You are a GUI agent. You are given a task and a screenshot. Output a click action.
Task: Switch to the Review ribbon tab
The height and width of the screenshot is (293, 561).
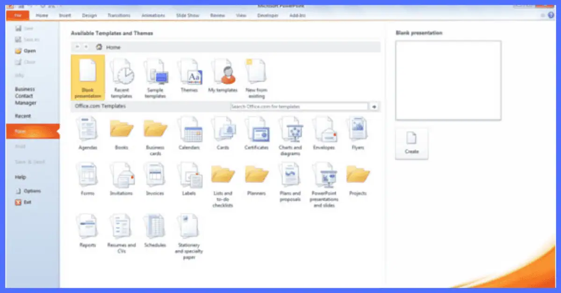click(x=217, y=15)
